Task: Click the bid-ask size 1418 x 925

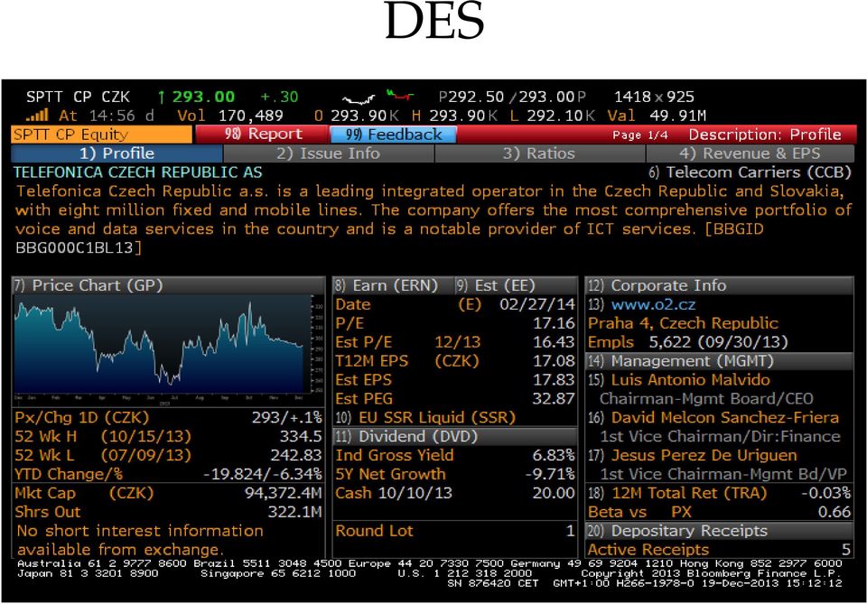Action: click(654, 97)
